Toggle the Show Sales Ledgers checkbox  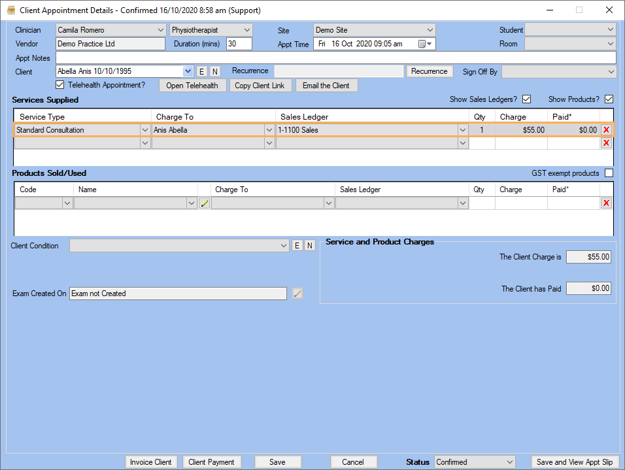tap(526, 99)
